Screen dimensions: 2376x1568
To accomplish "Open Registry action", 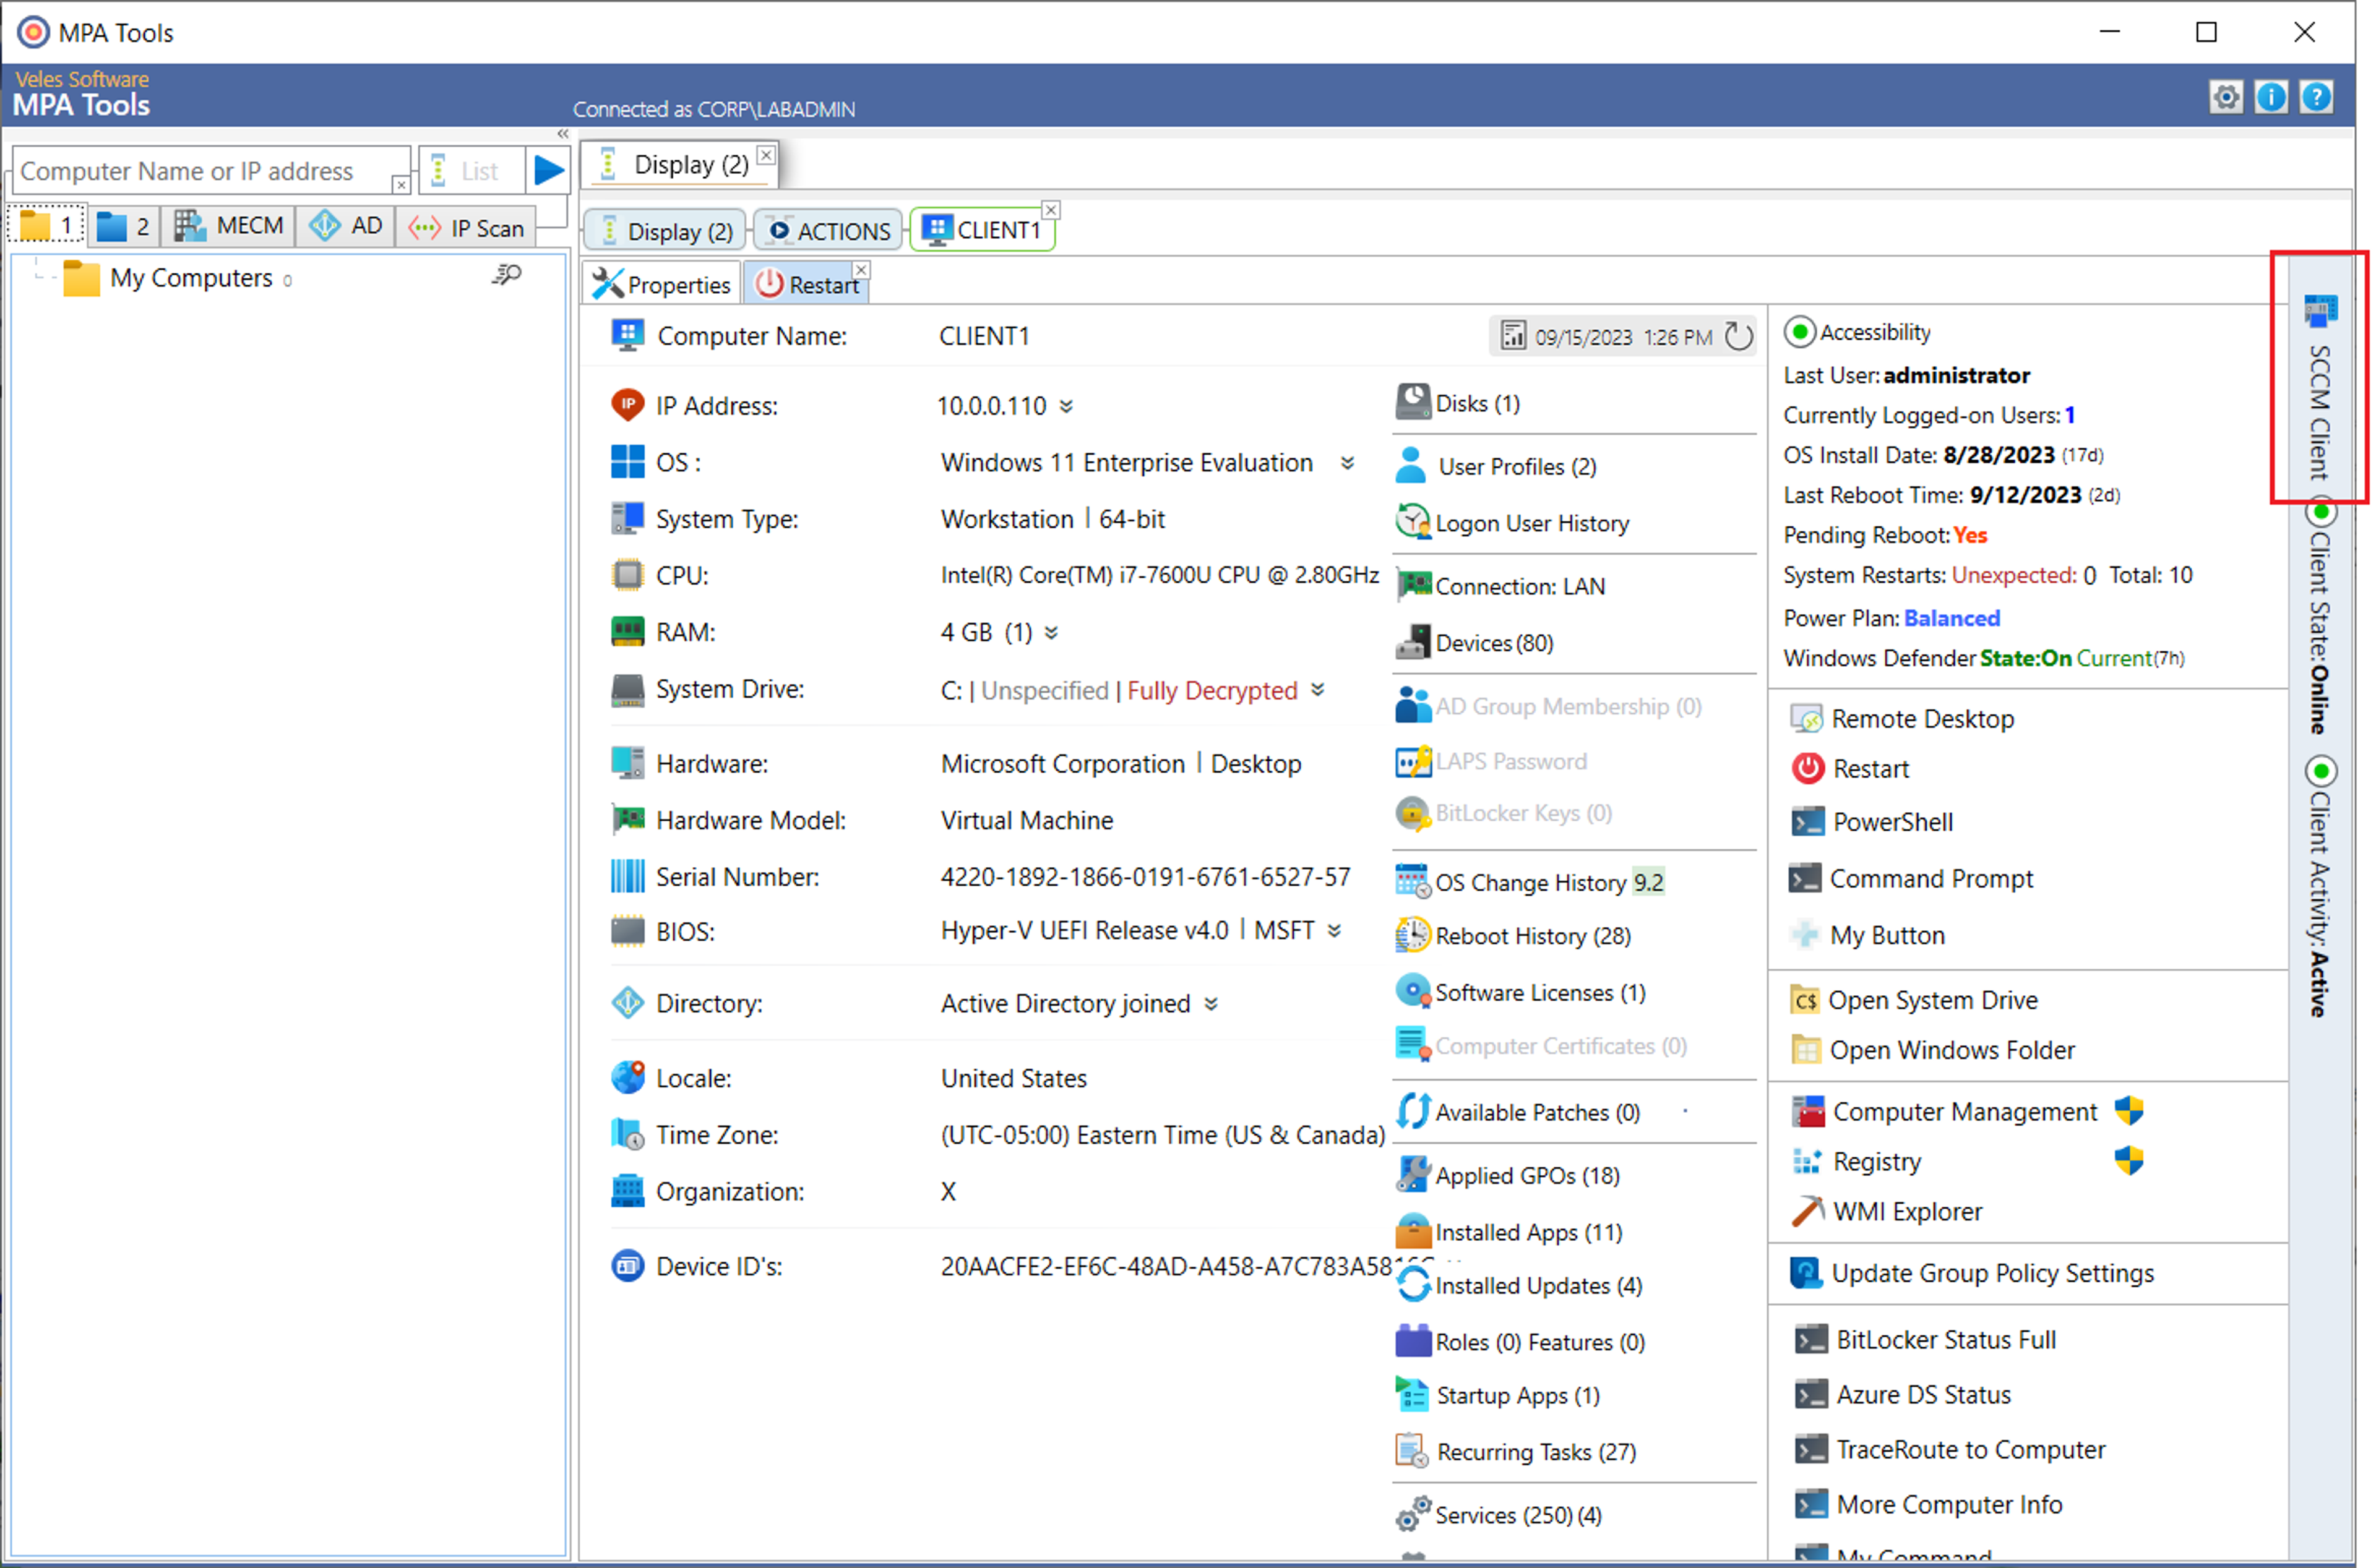I will pos(1856,1161).
